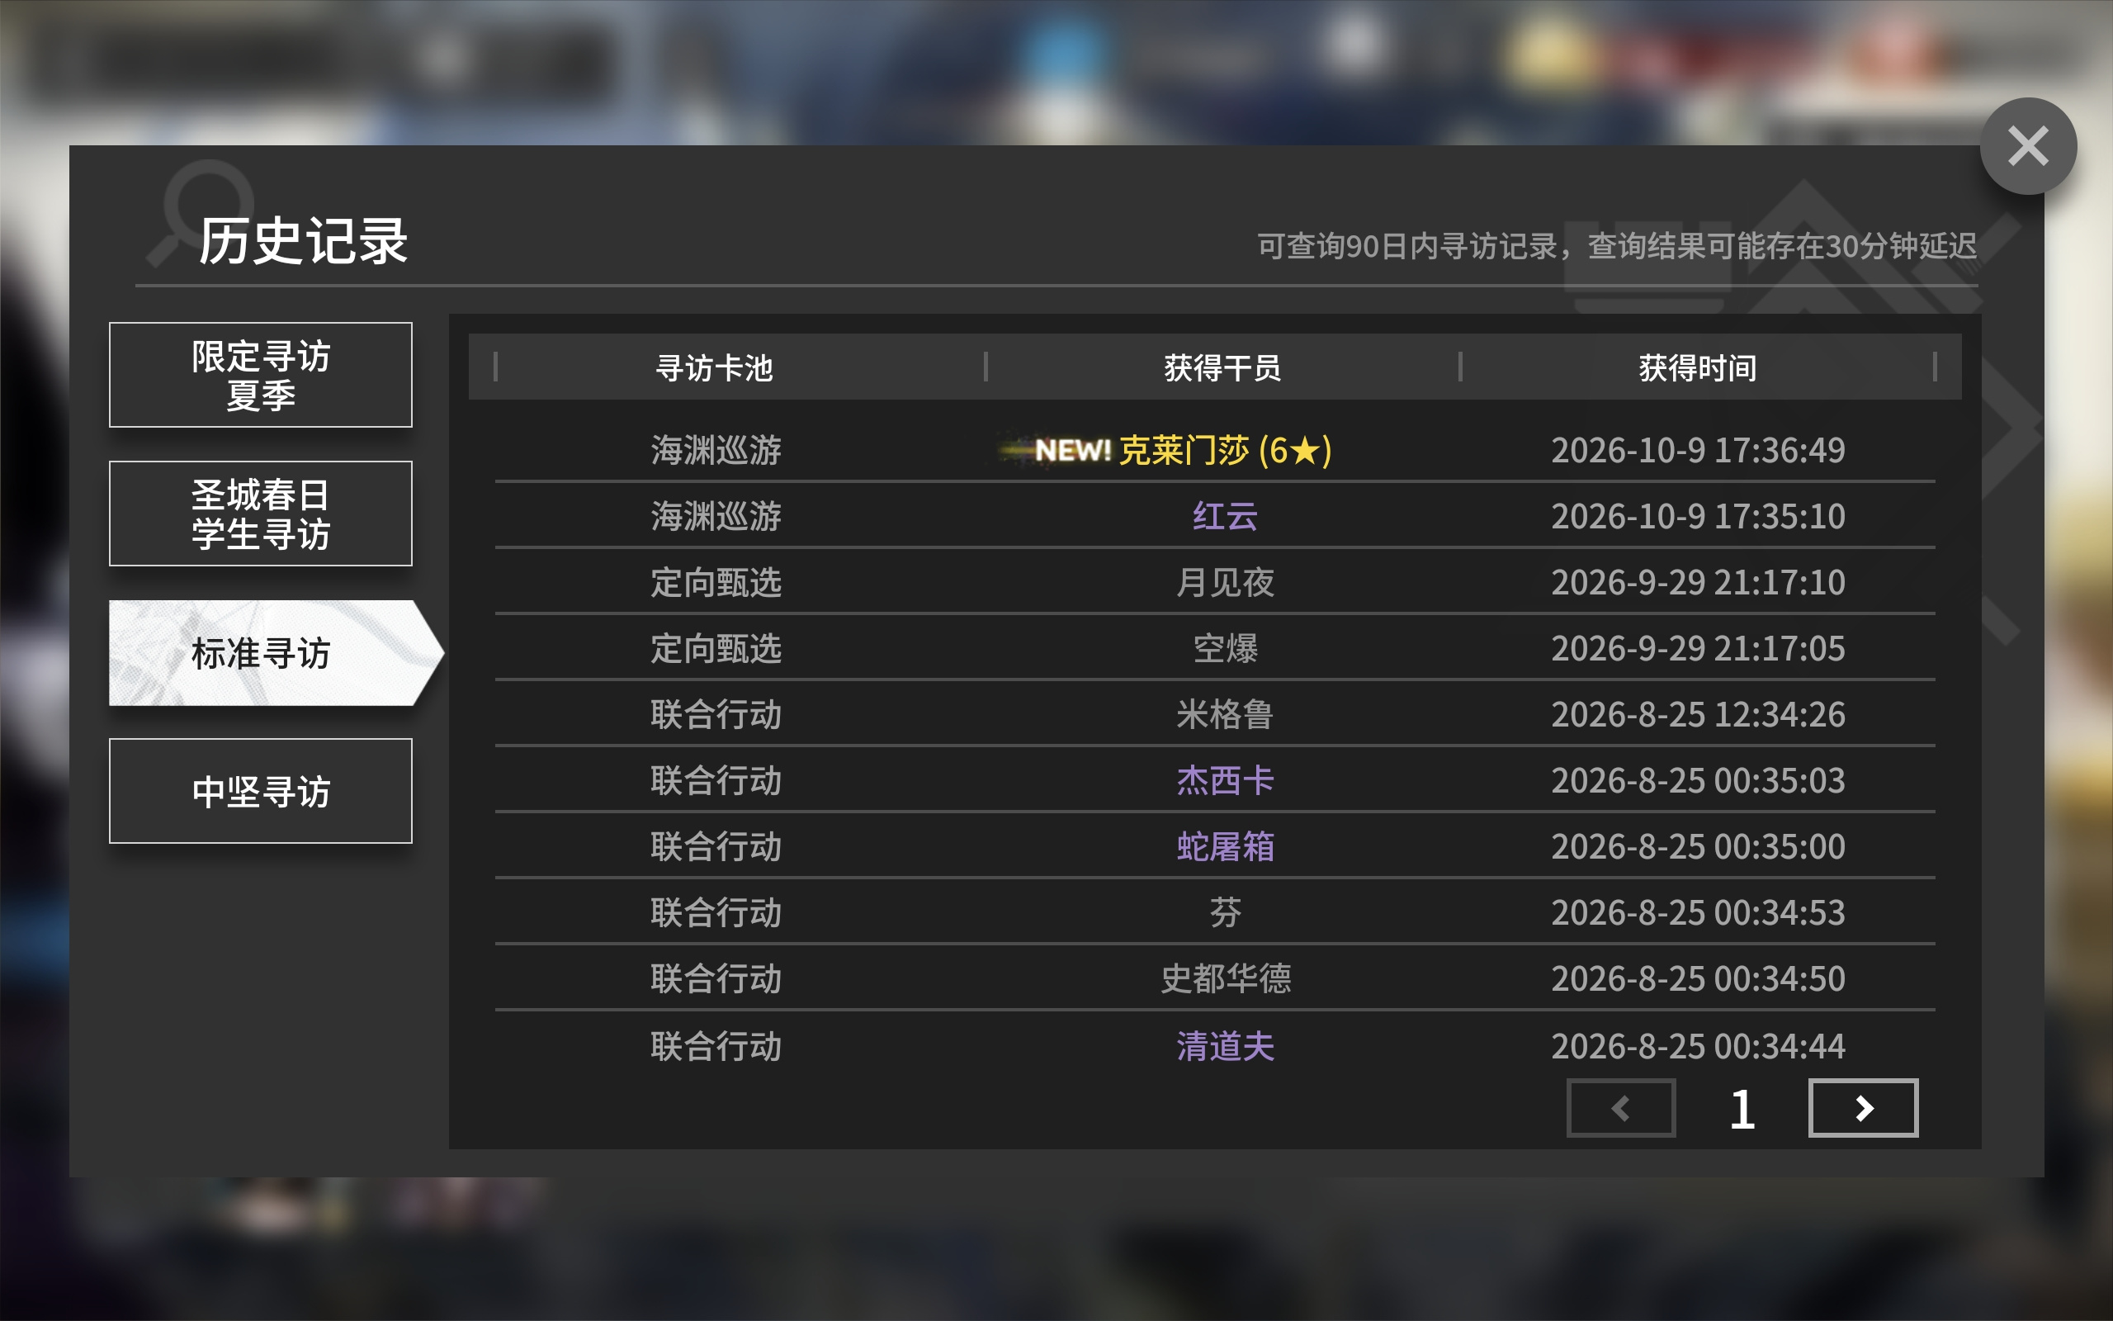Click timestamp 2026-8-25 00:34:53
The image size is (2113, 1321).
[x=1697, y=913]
